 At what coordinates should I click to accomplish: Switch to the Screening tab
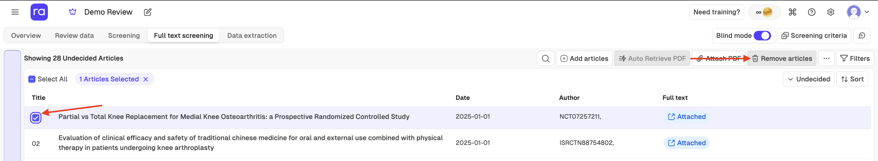point(124,36)
